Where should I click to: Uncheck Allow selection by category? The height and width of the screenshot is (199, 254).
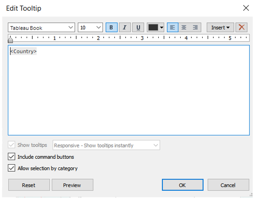[x=11, y=168]
